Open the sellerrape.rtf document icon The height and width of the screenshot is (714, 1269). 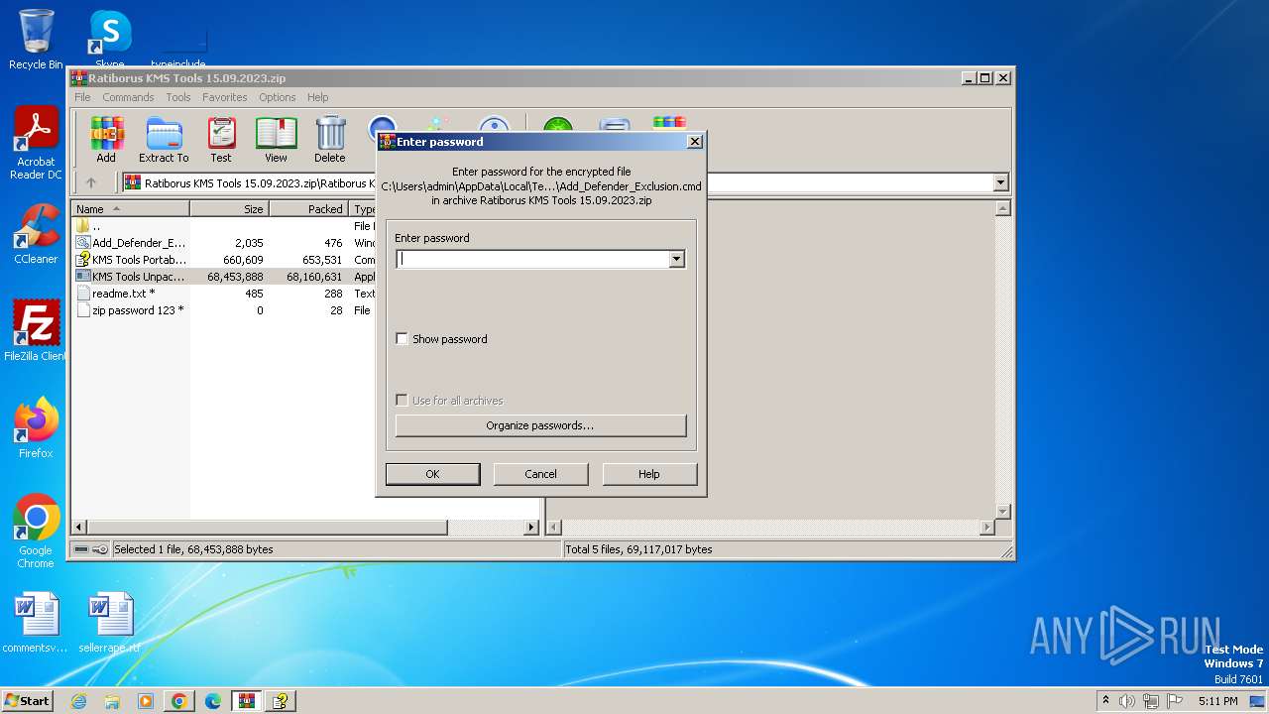[x=110, y=623]
